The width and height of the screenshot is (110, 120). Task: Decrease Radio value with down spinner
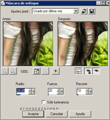pos(30,93)
